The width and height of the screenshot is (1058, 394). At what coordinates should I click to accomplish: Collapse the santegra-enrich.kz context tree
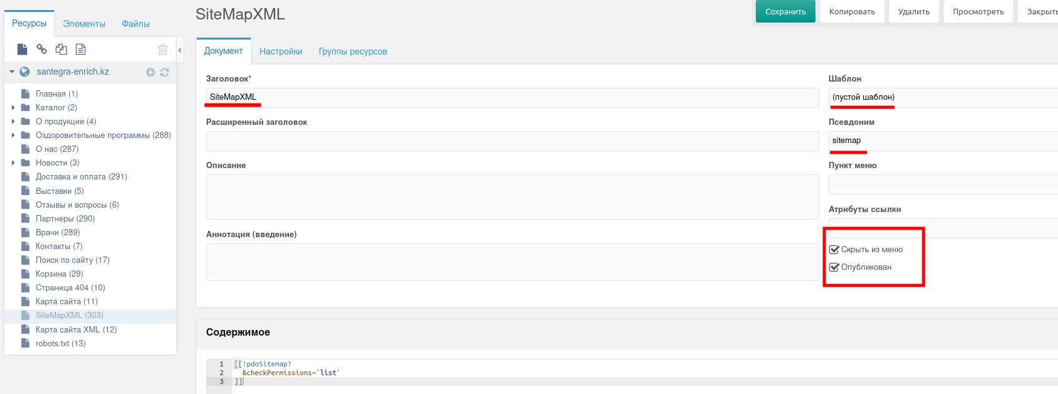click(11, 72)
